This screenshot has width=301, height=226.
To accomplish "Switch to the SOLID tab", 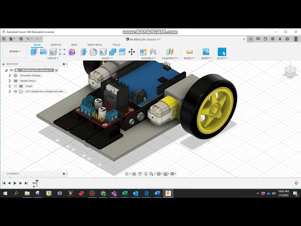I will click(x=37, y=45).
